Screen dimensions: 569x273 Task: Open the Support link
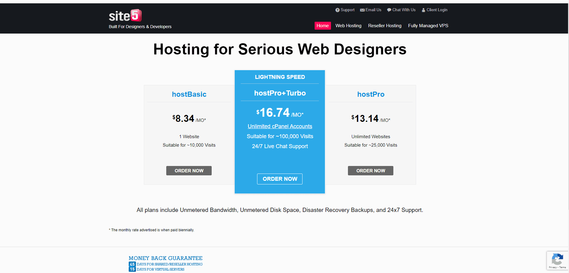point(347,10)
